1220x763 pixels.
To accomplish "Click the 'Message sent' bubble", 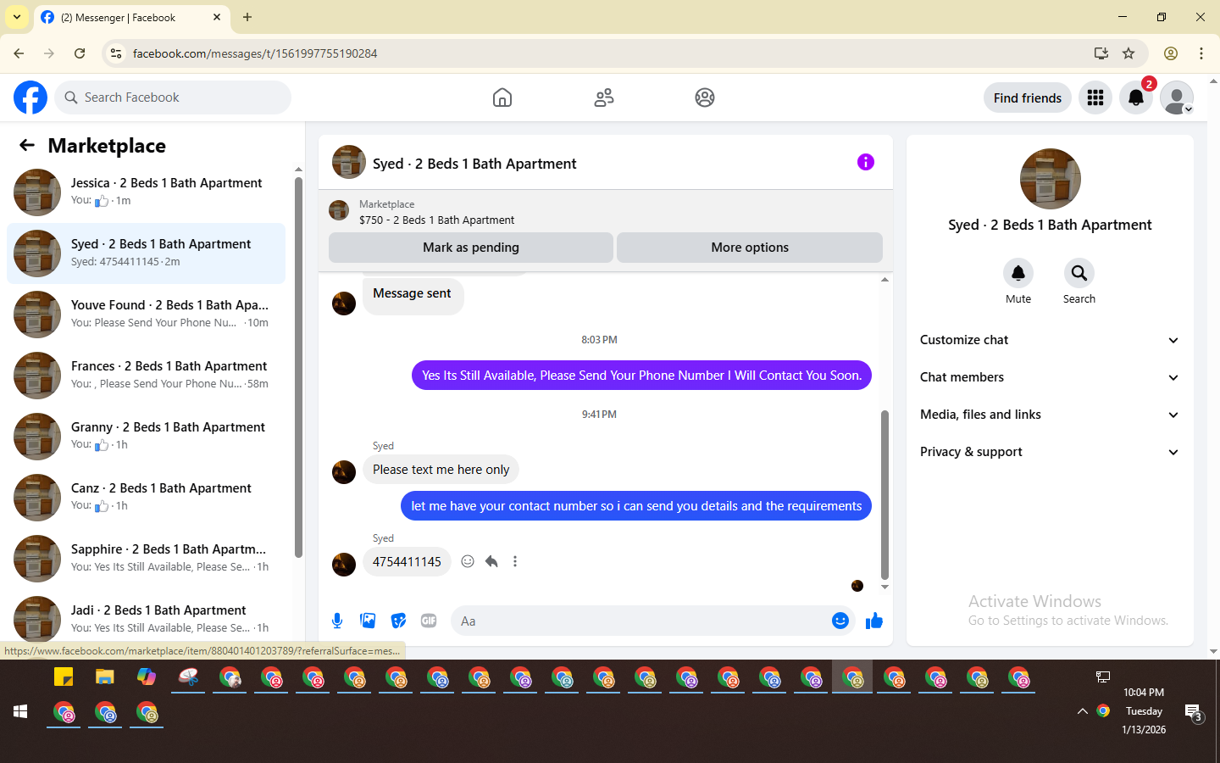I will (x=413, y=295).
